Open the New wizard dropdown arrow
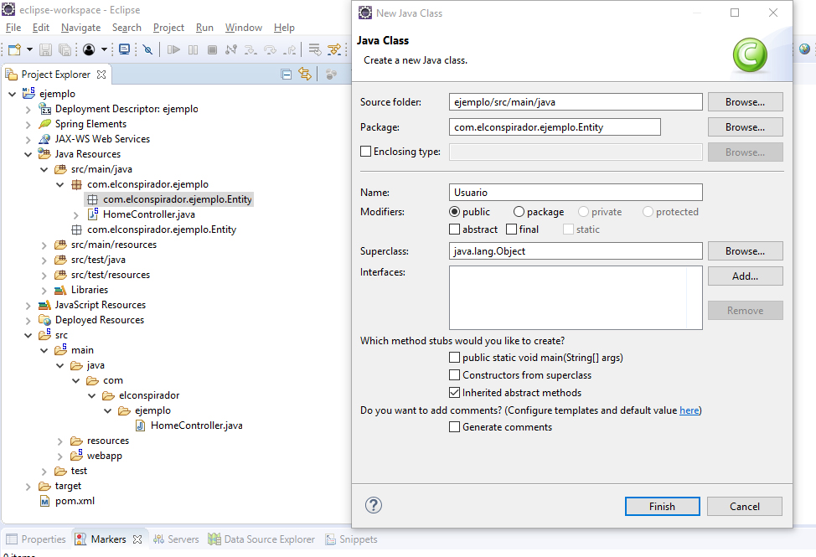The width and height of the screenshot is (816, 557). [x=29, y=49]
